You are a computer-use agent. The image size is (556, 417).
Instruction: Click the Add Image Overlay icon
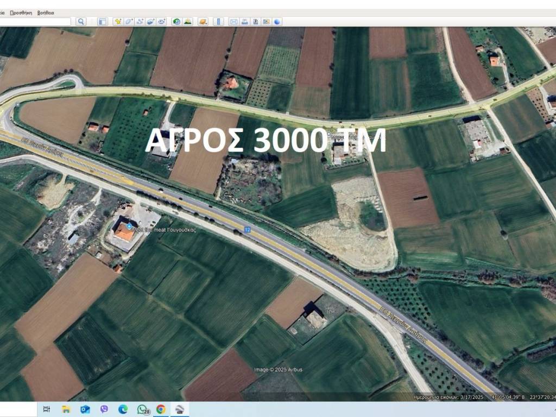click(150, 22)
